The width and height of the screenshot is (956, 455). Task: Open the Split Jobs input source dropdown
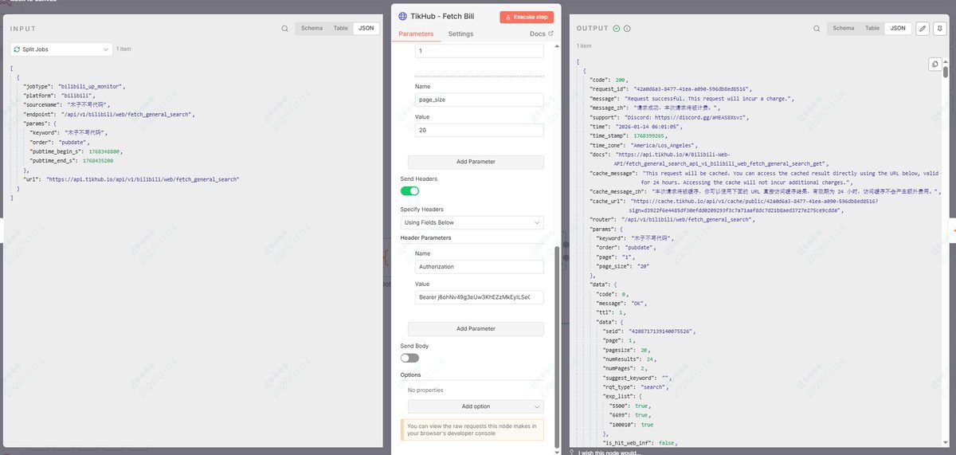coord(61,49)
